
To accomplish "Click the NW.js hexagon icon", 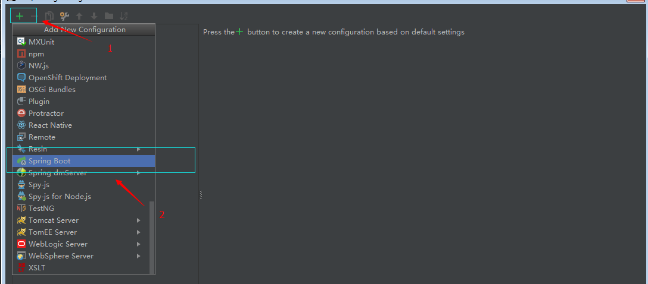I will click(21, 65).
